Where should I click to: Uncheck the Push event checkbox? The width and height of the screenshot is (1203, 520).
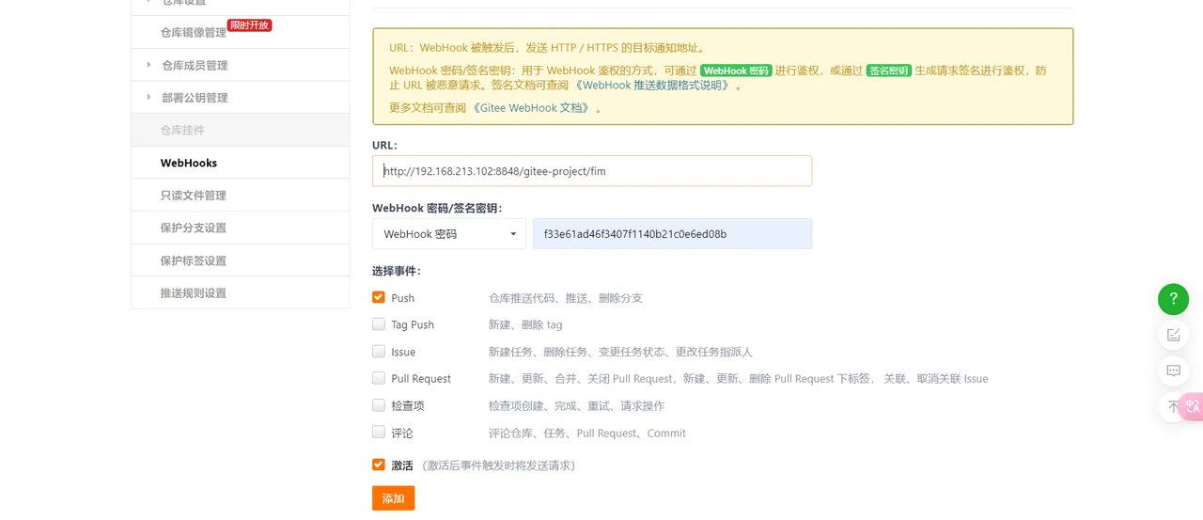(379, 297)
